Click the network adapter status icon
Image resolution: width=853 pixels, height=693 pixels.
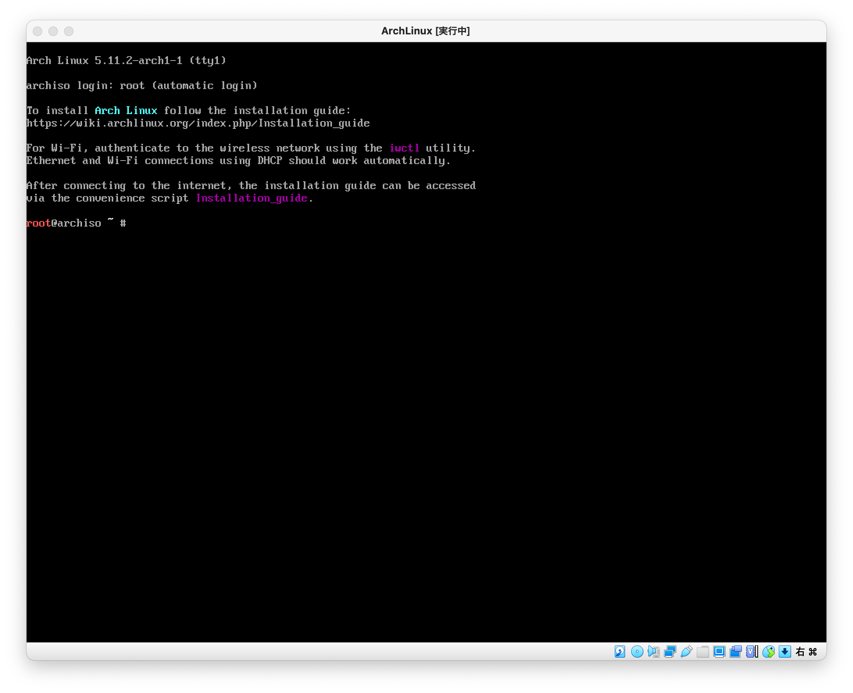[670, 652]
